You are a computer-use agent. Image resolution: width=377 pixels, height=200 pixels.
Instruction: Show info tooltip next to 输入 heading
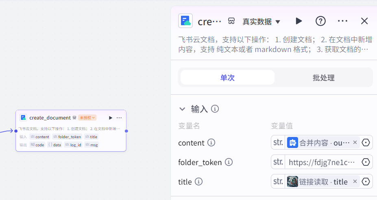click(215, 109)
